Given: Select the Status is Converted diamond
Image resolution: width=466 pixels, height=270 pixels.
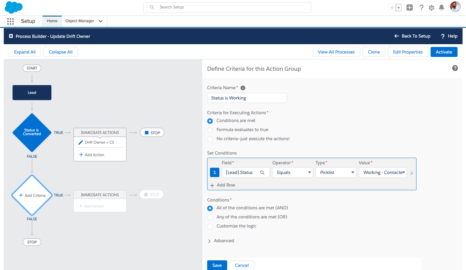Looking at the screenshot, I should [32, 133].
